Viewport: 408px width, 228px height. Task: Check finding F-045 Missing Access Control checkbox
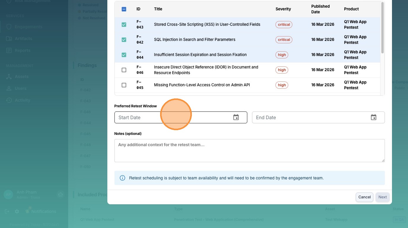124,85
